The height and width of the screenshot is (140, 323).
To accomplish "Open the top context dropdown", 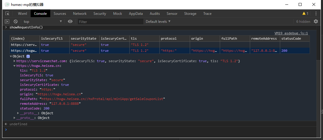I will tap(43, 21).
